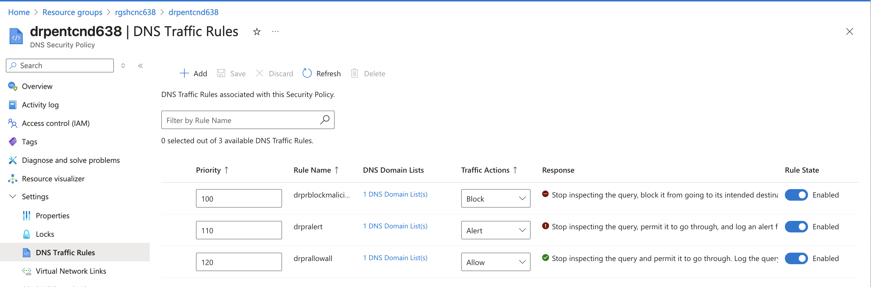Select DNS Traffic Rules in the sidebar
The height and width of the screenshot is (287, 871).
(65, 252)
